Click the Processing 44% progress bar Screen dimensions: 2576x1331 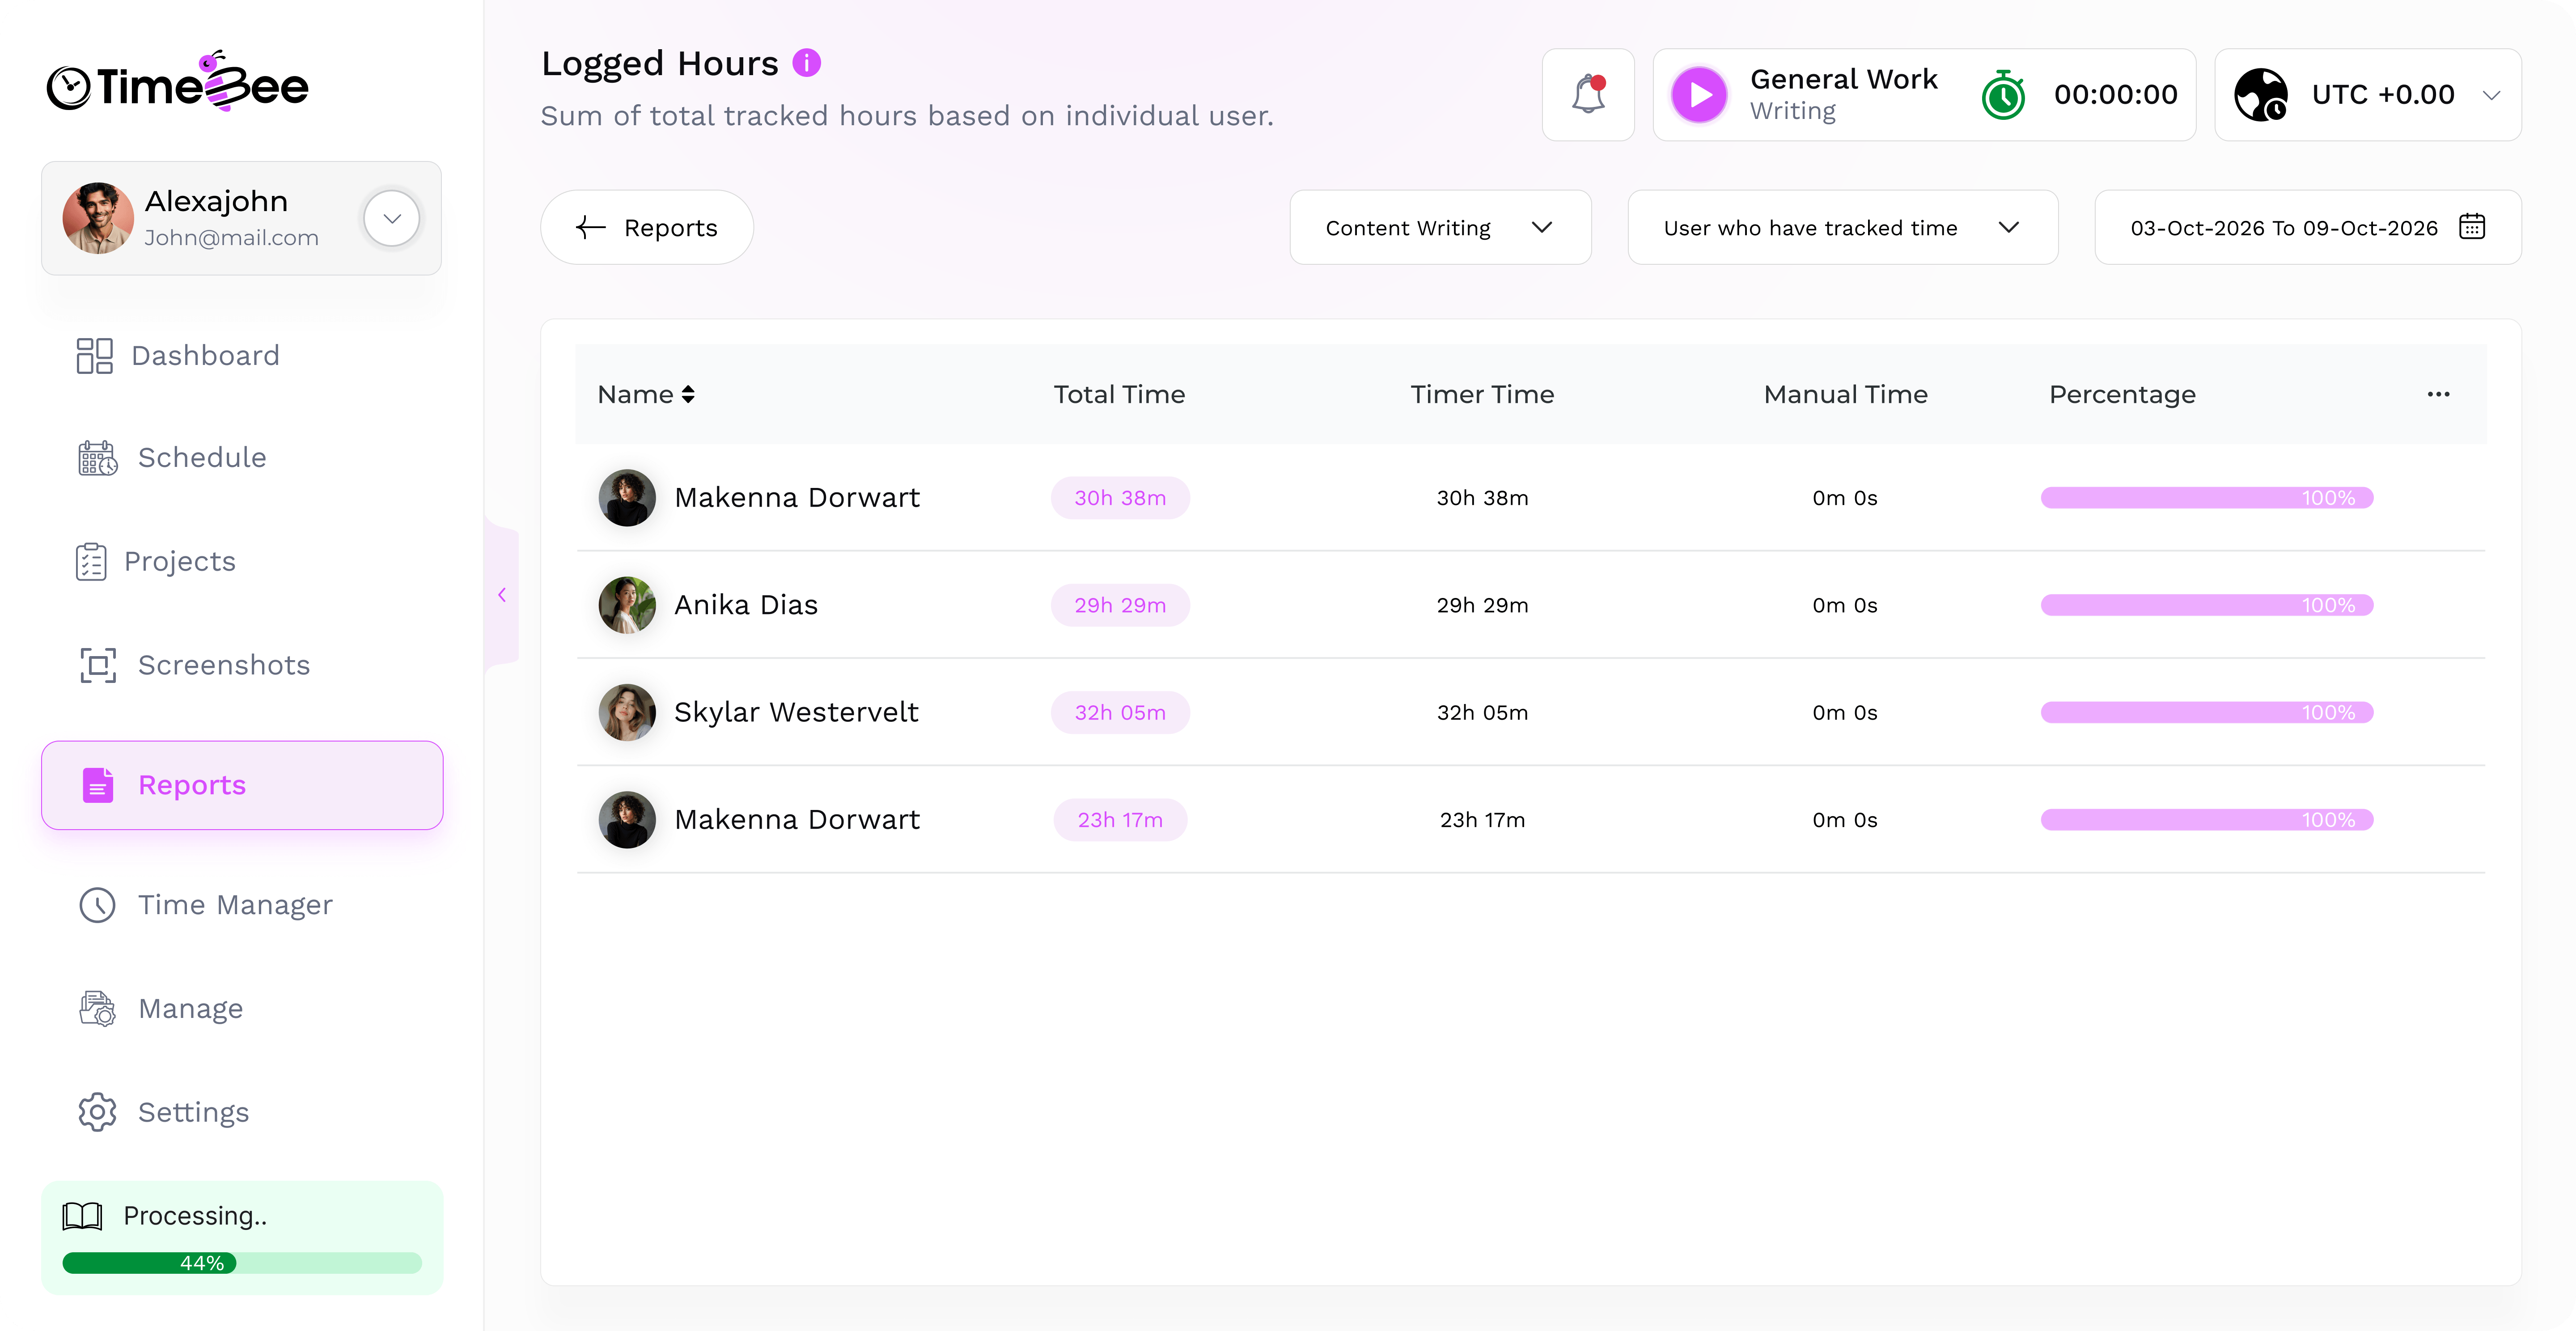pos(242,1263)
